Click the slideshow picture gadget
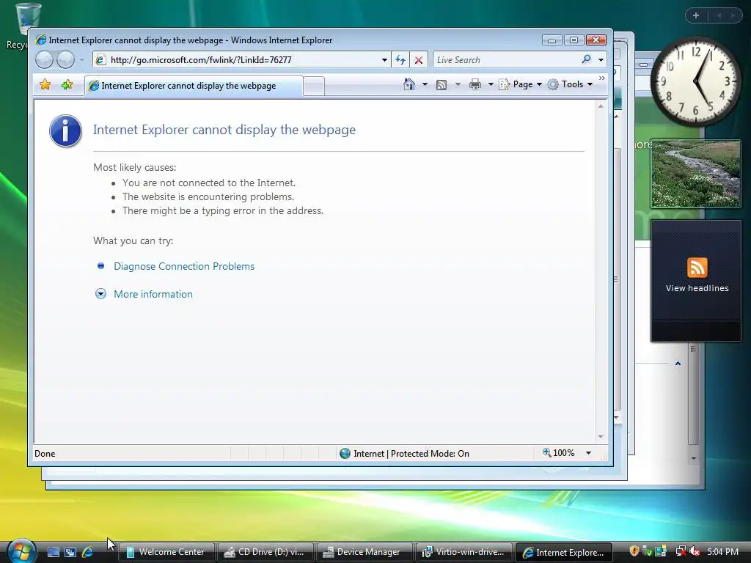Image resolution: width=751 pixels, height=563 pixels. coord(696,174)
